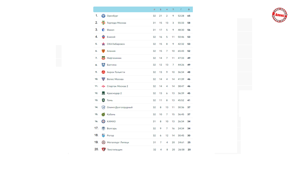Click the Краснодар 2 green emblem
Screen dimensions: 301x169
point(103,93)
